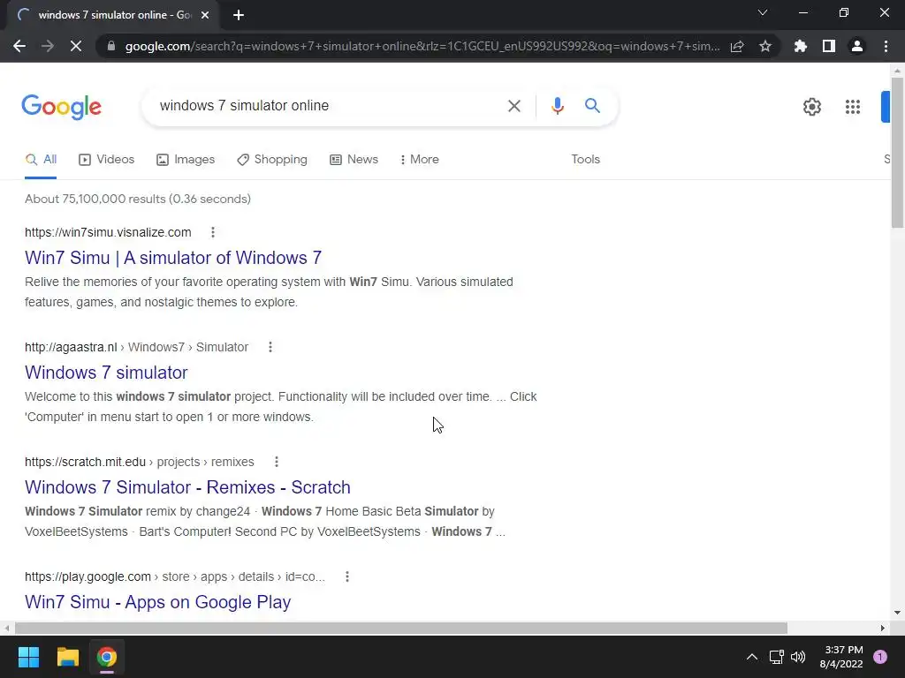Open Win7 Simu - Apps on Google Play
This screenshot has height=678, width=905.
point(157,602)
